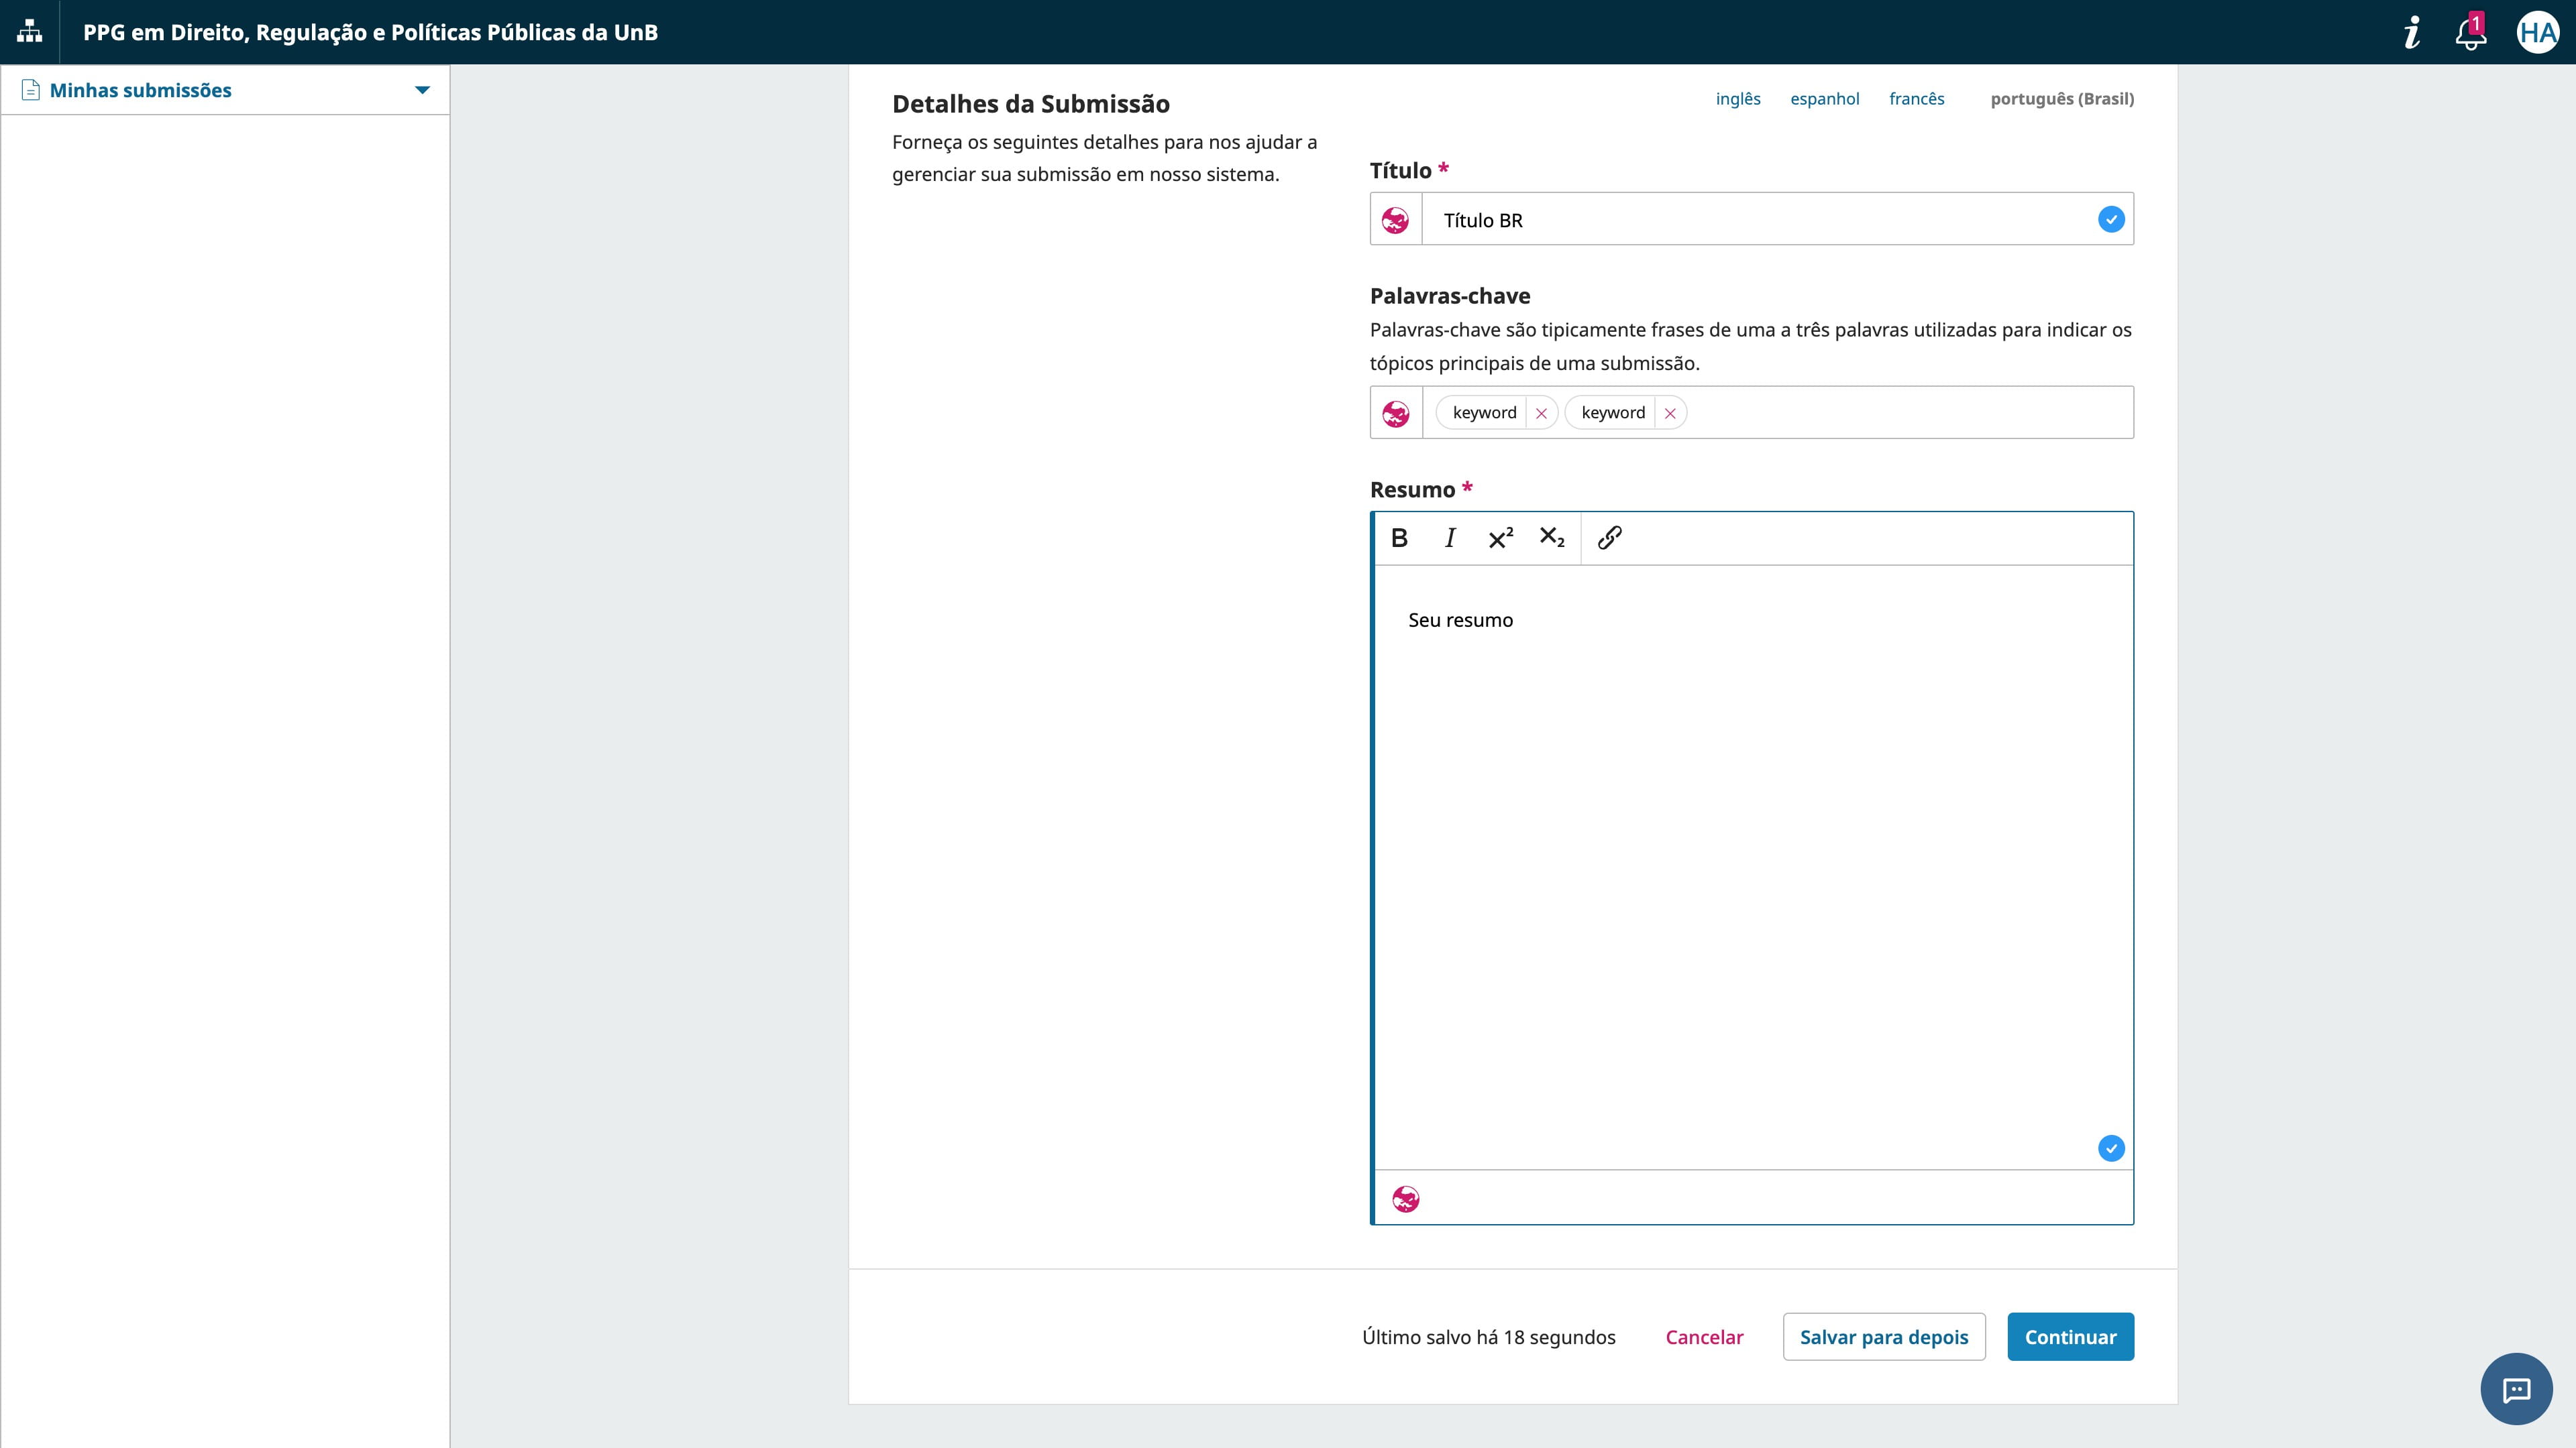
Task: Switch to the espanhol language tab
Action: [1824, 99]
